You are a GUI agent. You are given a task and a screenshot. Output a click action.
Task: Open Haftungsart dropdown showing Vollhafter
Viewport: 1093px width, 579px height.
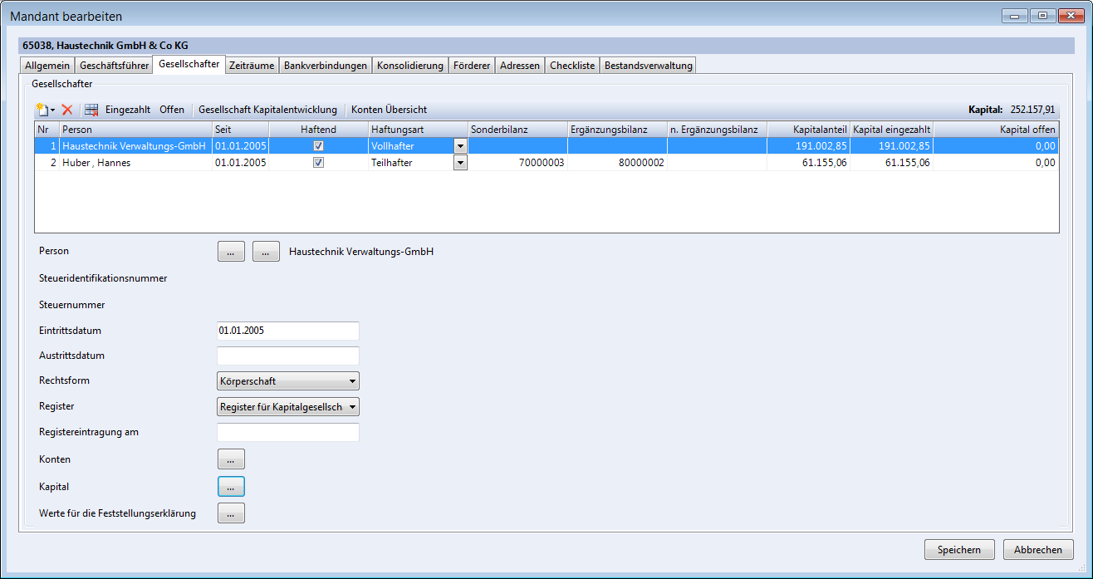[460, 146]
